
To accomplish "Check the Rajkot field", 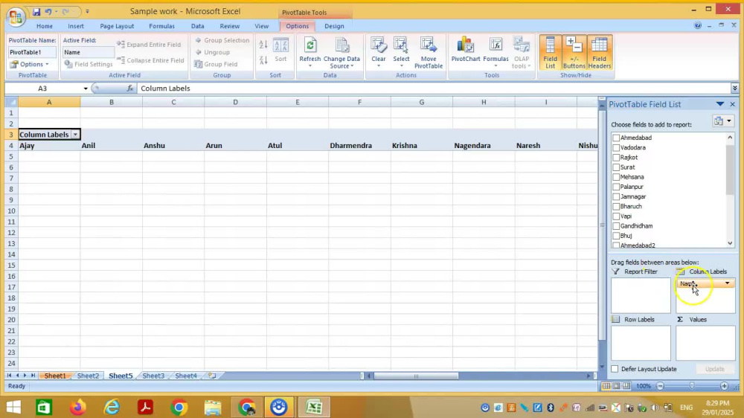I will tap(616, 158).
